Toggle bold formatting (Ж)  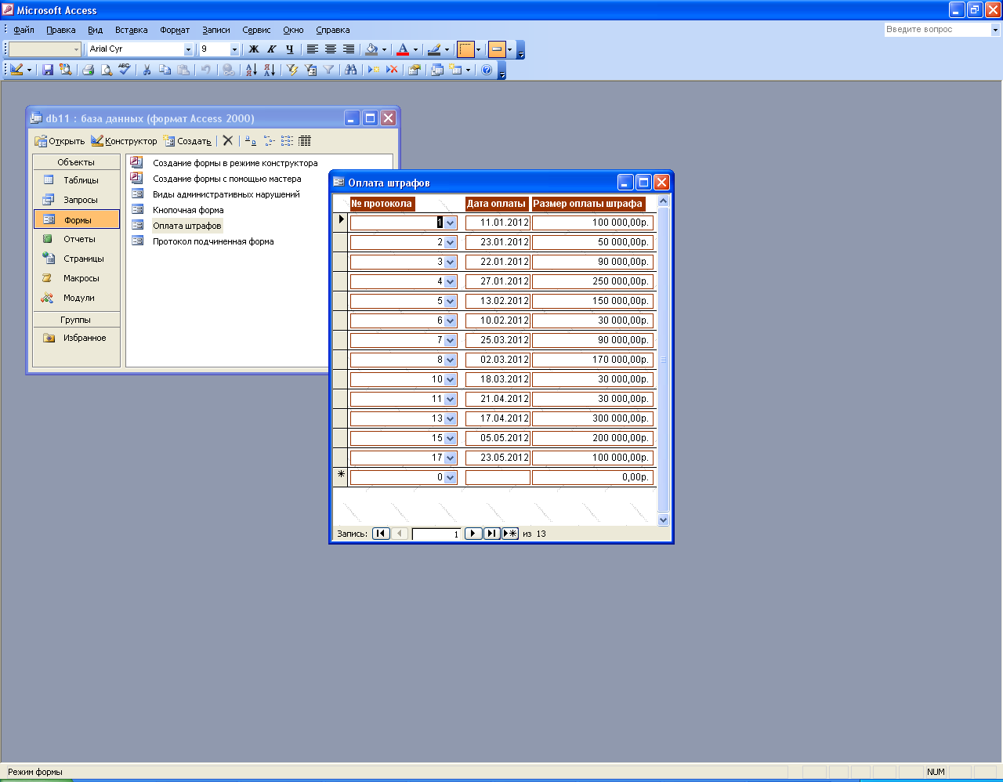pos(253,49)
